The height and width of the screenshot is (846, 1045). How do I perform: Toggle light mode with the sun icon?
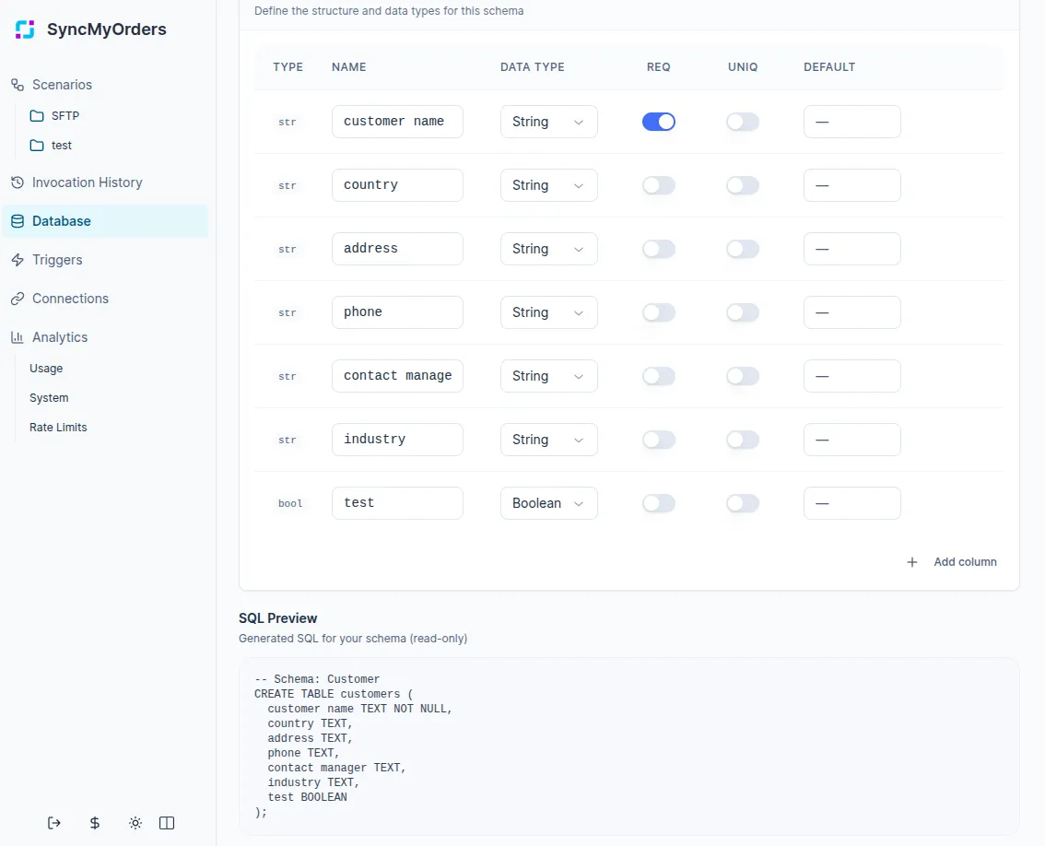[x=135, y=823]
